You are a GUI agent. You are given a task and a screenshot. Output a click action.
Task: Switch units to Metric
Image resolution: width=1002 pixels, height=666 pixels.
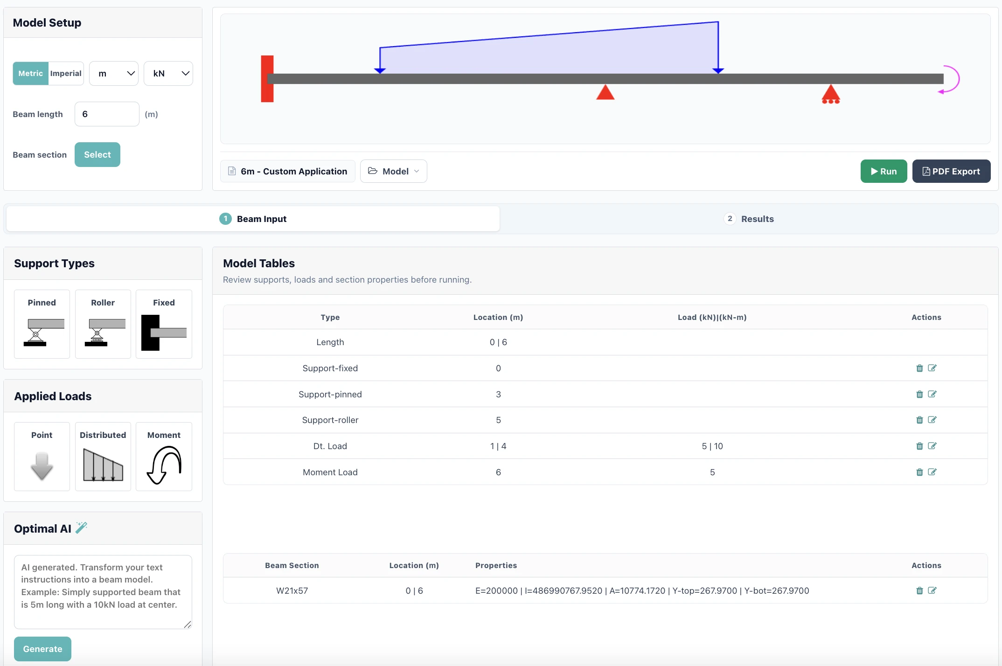[x=30, y=73]
